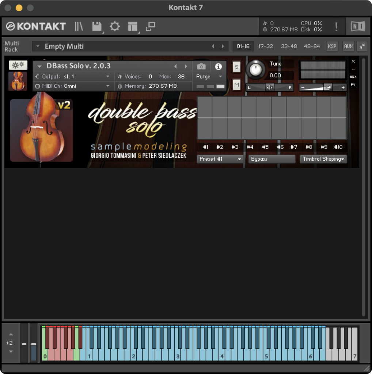Select EQ band #7 label
The image size is (372, 374).
click(x=294, y=147)
